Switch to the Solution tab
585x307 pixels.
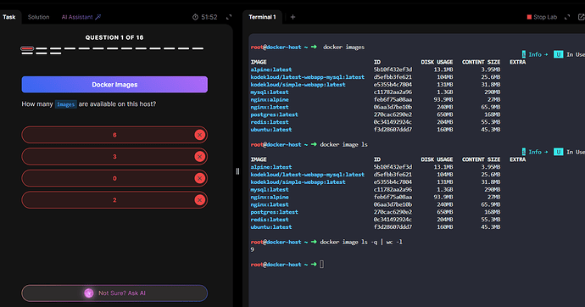click(x=38, y=17)
